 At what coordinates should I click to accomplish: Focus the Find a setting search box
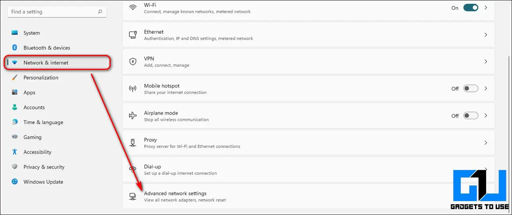tap(57, 12)
